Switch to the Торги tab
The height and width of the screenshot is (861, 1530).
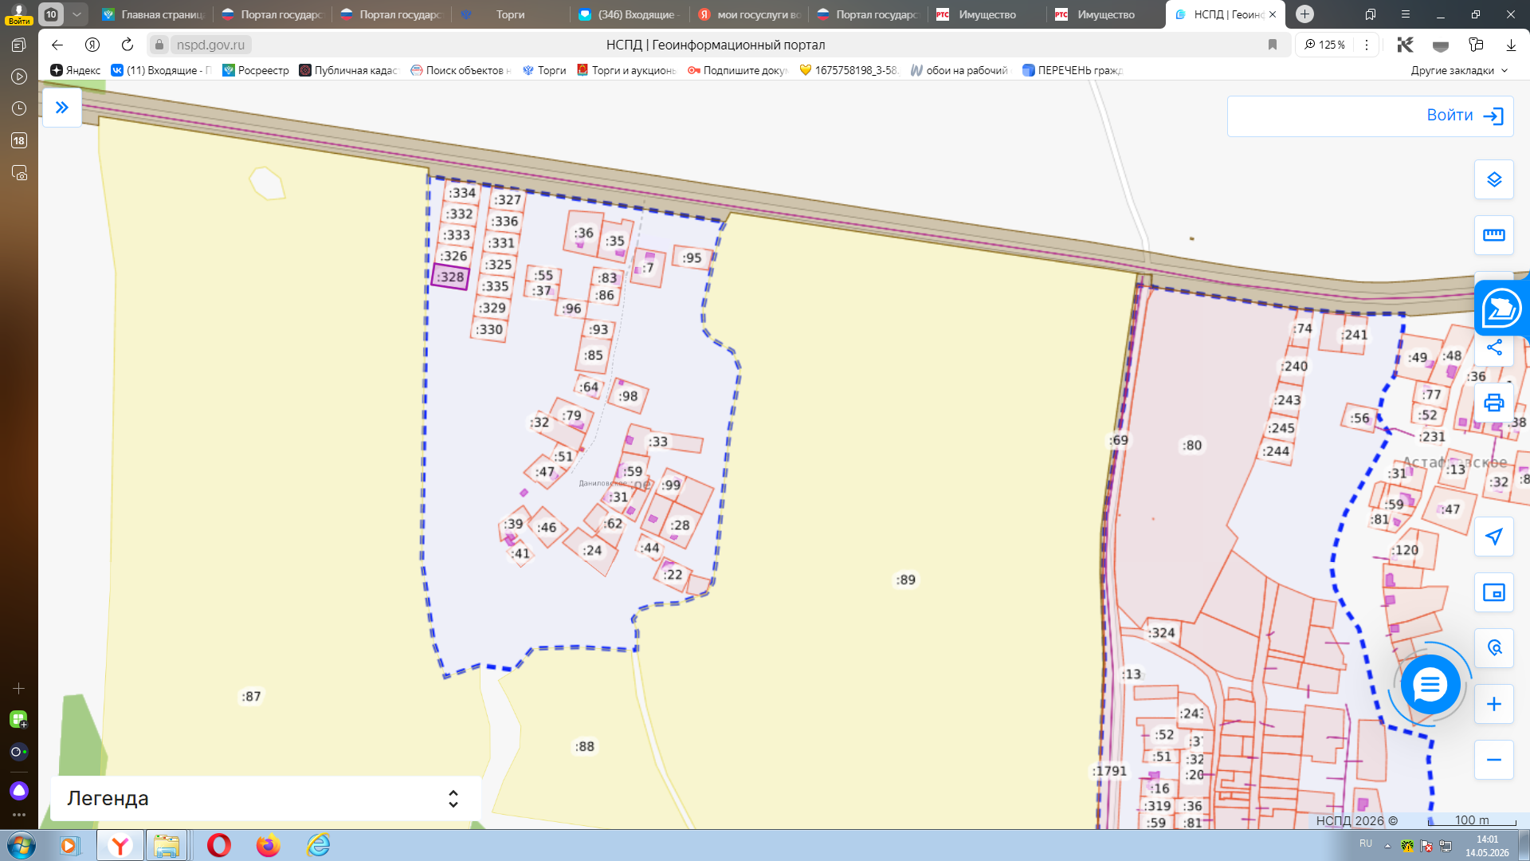(x=511, y=14)
